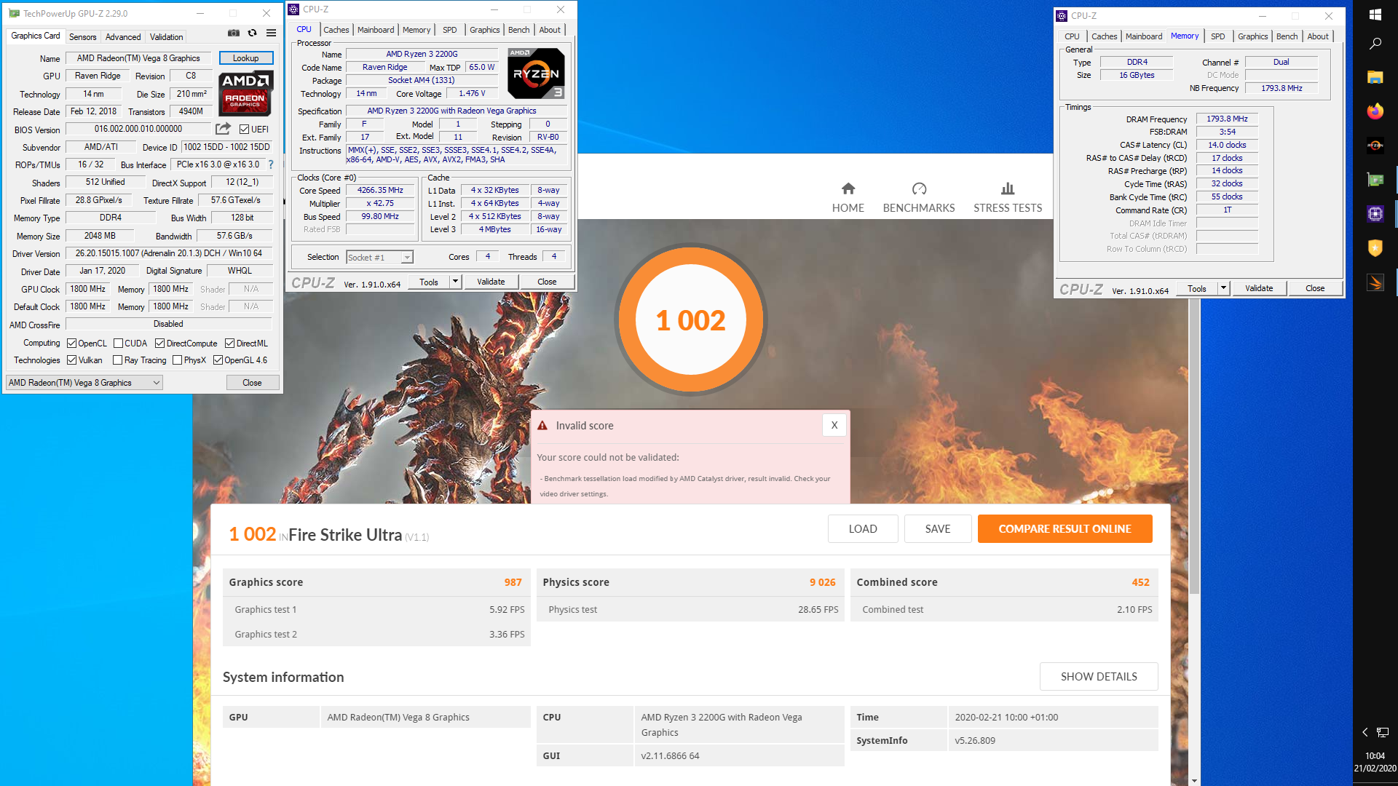This screenshot has width=1398, height=786.
Task: Open SPD tab in CPU-Z Memory window
Action: pyautogui.click(x=1218, y=36)
